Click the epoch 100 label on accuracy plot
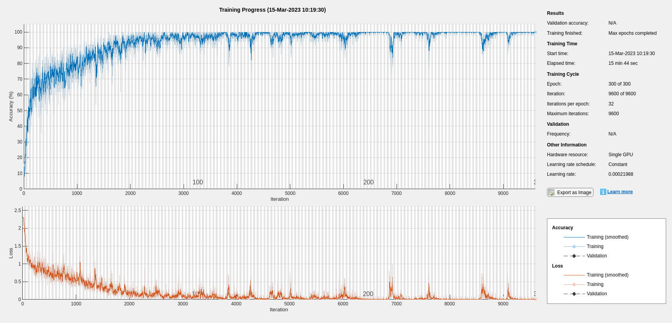The image size is (672, 323). click(198, 182)
